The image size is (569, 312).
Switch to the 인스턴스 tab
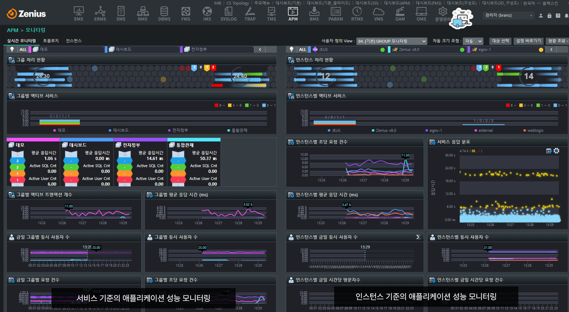(74, 41)
